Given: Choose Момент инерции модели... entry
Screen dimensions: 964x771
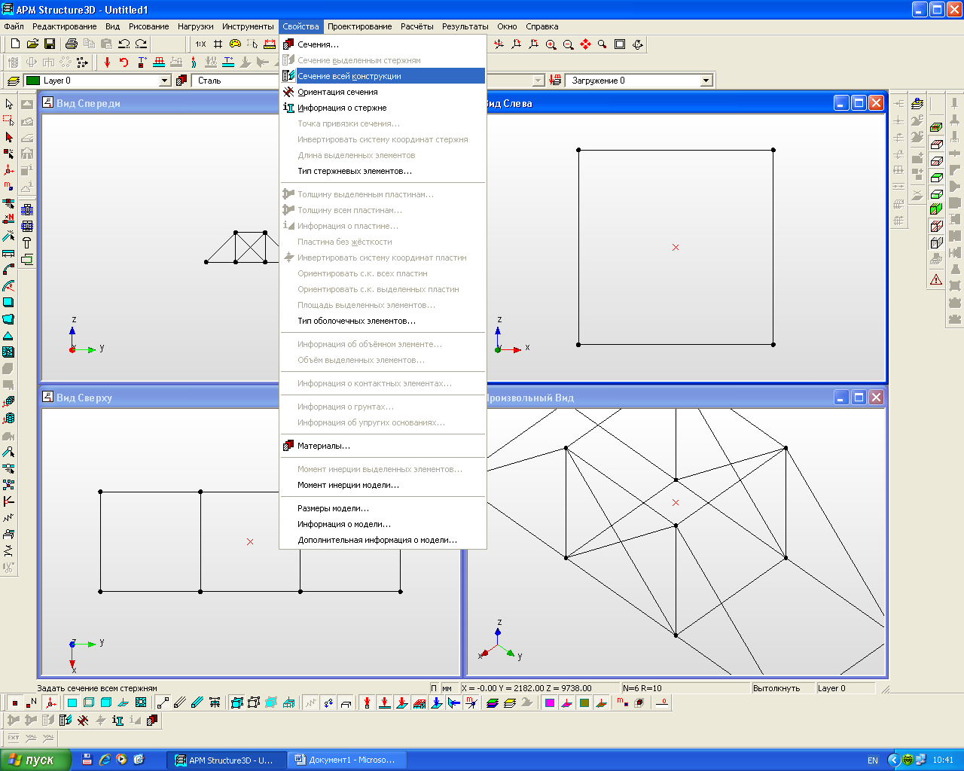Looking at the screenshot, I should tap(383, 485).
